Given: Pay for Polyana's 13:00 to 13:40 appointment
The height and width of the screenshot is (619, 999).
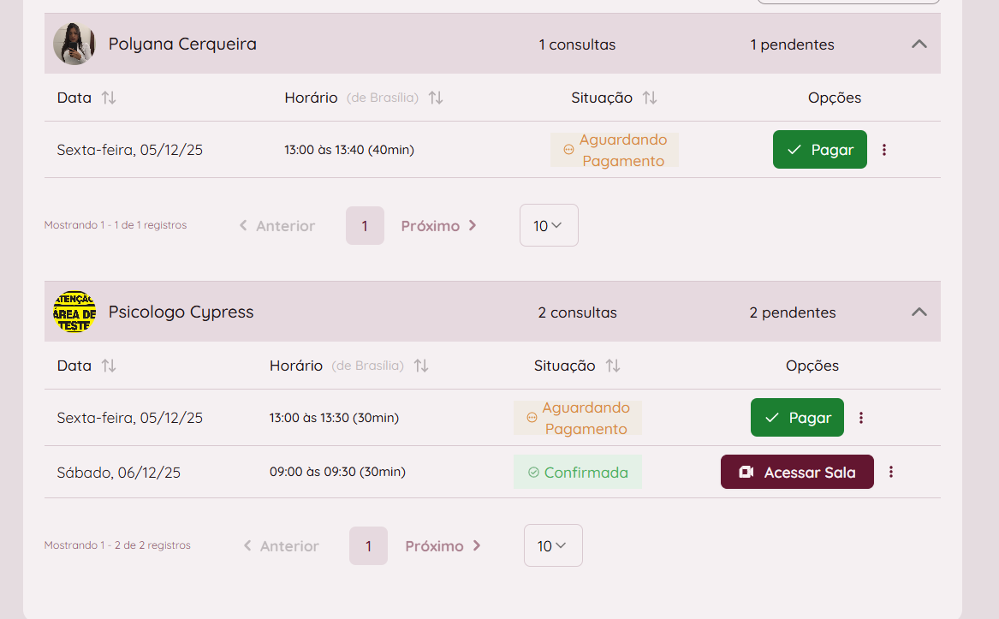Looking at the screenshot, I should pos(819,150).
